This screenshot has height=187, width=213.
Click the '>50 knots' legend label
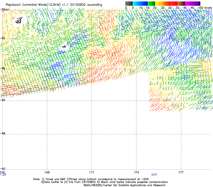pyautogui.click(x=205, y=8)
